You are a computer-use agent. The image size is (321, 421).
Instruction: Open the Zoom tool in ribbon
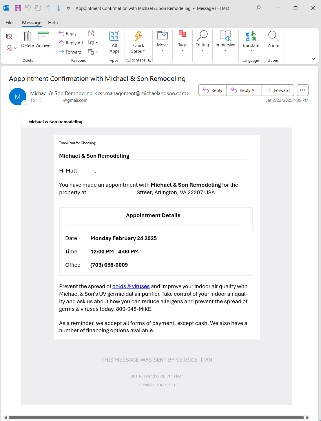tap(273, 39)
